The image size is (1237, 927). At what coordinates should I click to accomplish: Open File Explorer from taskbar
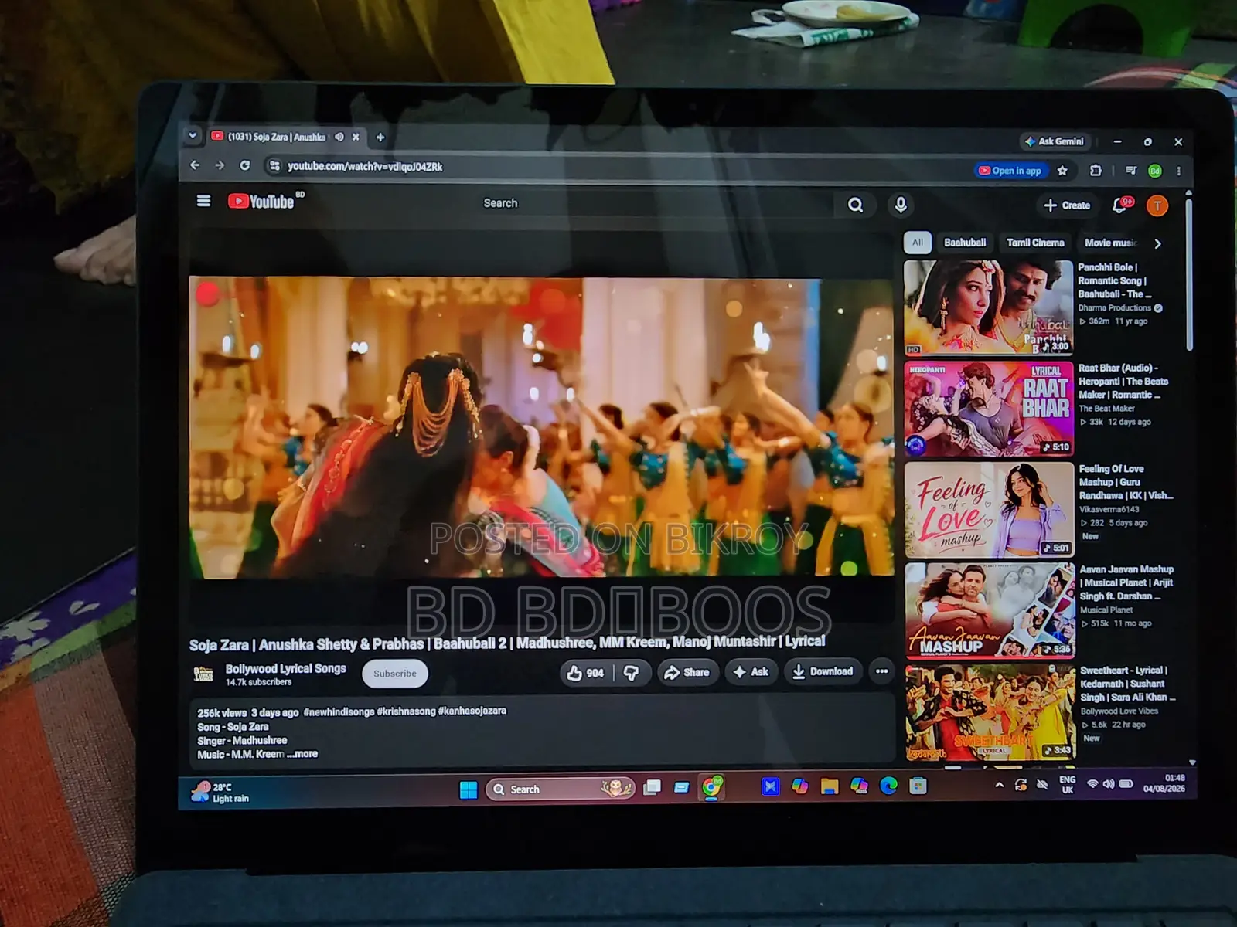[x=830, y=786]
